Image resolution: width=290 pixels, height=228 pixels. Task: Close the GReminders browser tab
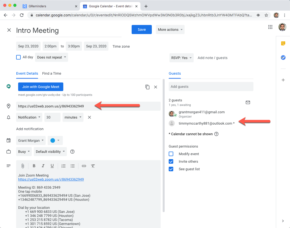76,6
